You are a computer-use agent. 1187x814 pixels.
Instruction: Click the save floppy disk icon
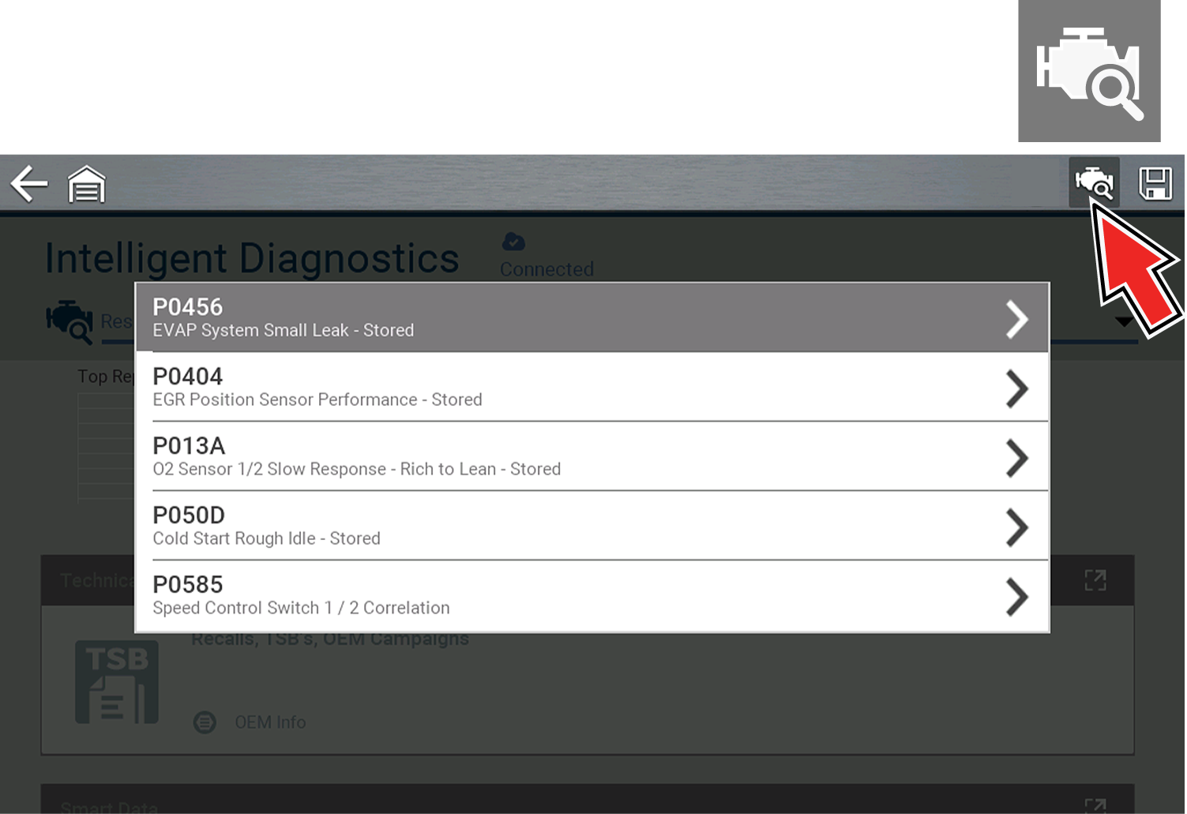[1155, 184]
